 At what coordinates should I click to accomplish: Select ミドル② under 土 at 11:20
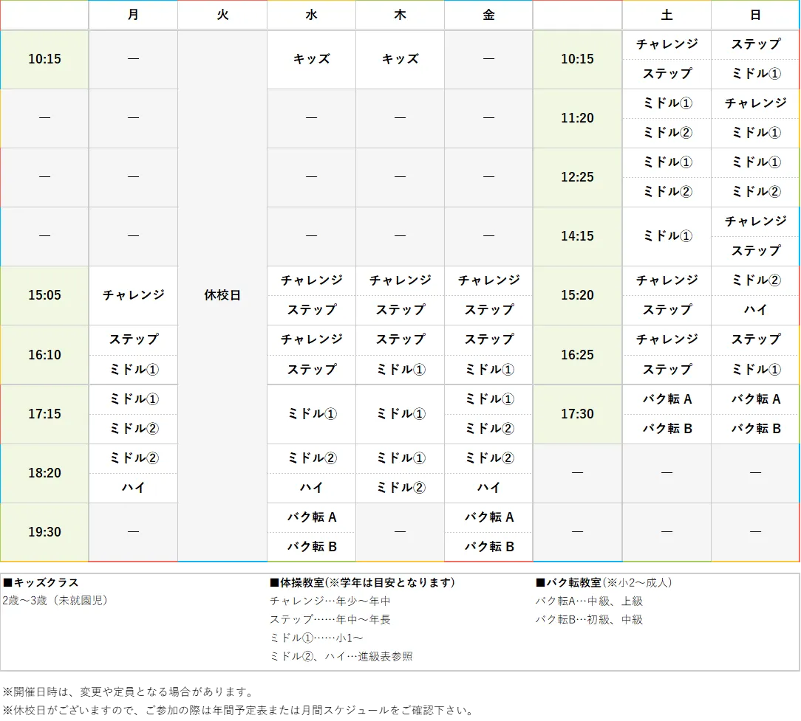(666, 133)
